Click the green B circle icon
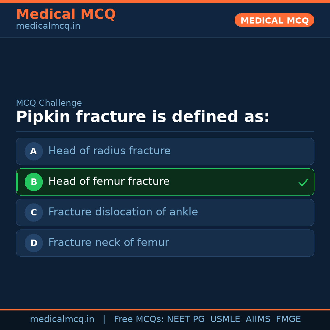This screenshot has width=330, height=330. click(x=34, y=182)
